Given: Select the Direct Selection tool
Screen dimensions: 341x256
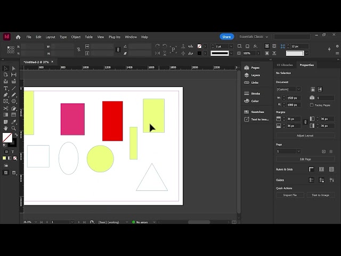Looking at the screenshot, I should coord(14,68).
